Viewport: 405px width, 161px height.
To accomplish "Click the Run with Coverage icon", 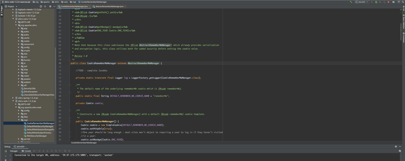I will [380, 2].
